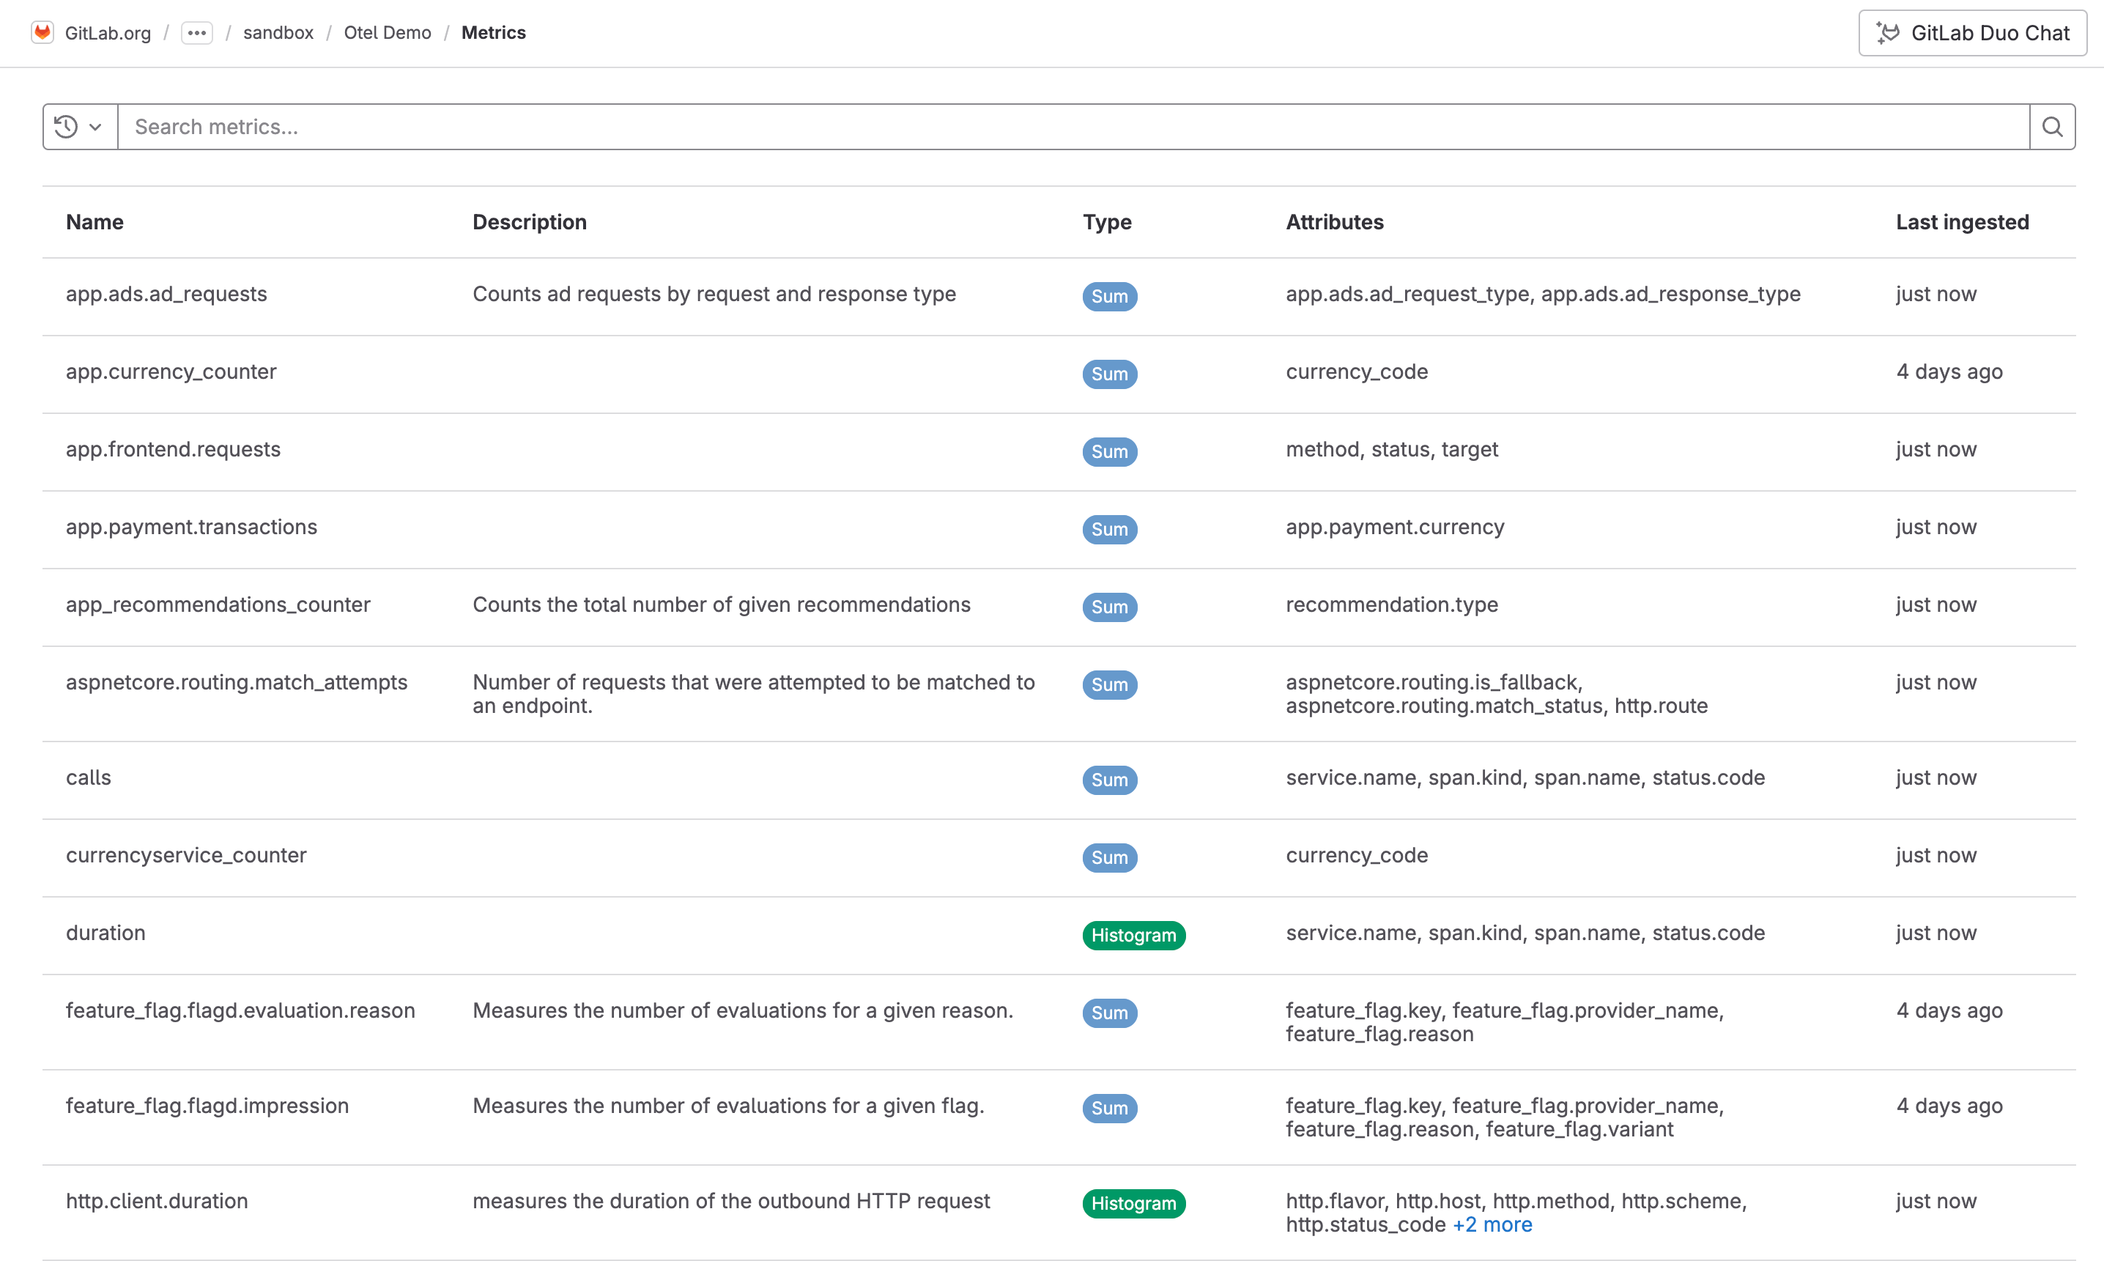Image resolution: width=2104 pixels, height=1261 pixels.
Task: Select the Metrics breadcrumb item
Action: 492,32
